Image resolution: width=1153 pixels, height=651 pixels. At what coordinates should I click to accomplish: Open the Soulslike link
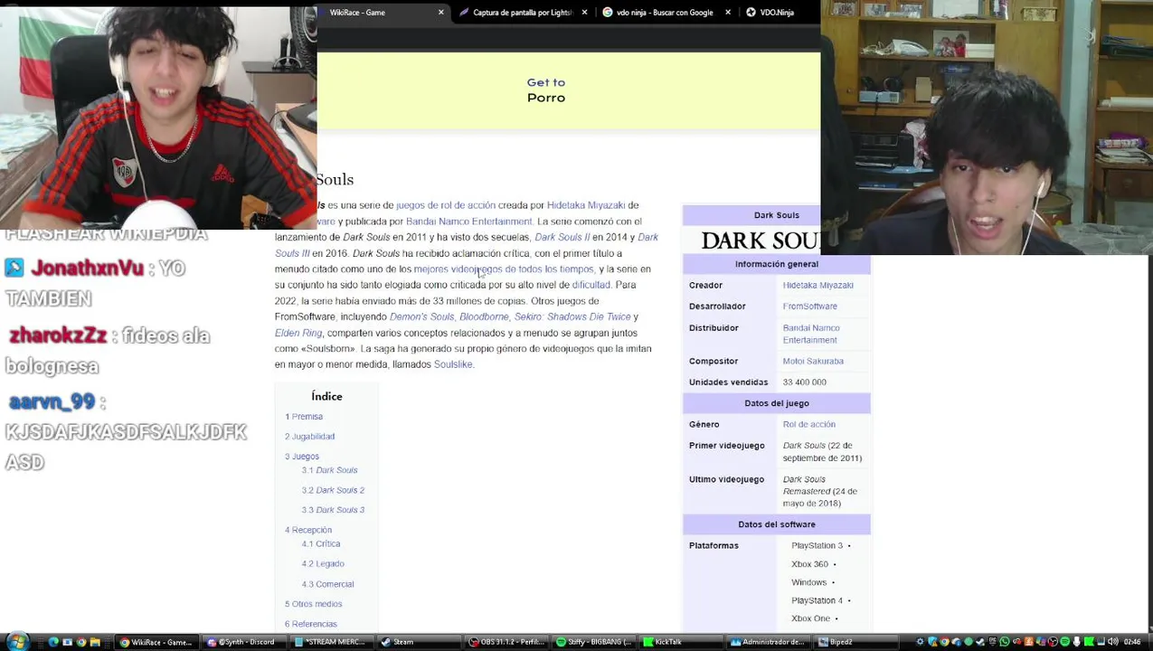coord(453,364)
